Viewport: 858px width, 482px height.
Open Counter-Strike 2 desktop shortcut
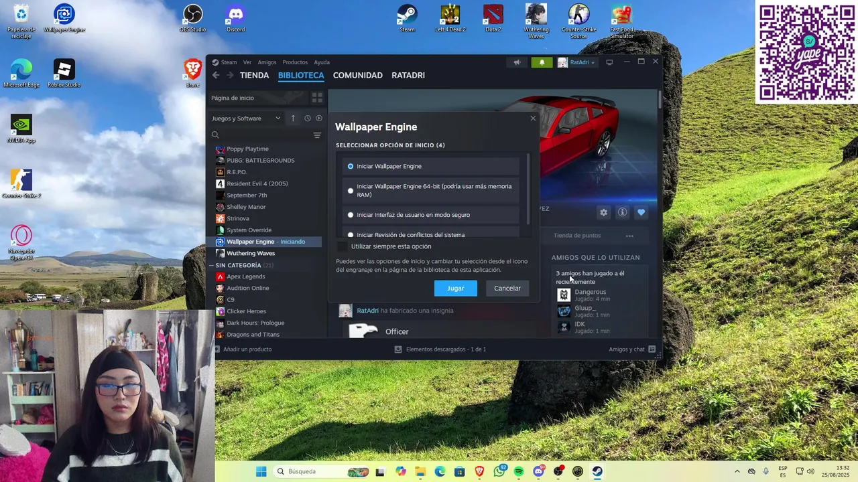point(21,184)
